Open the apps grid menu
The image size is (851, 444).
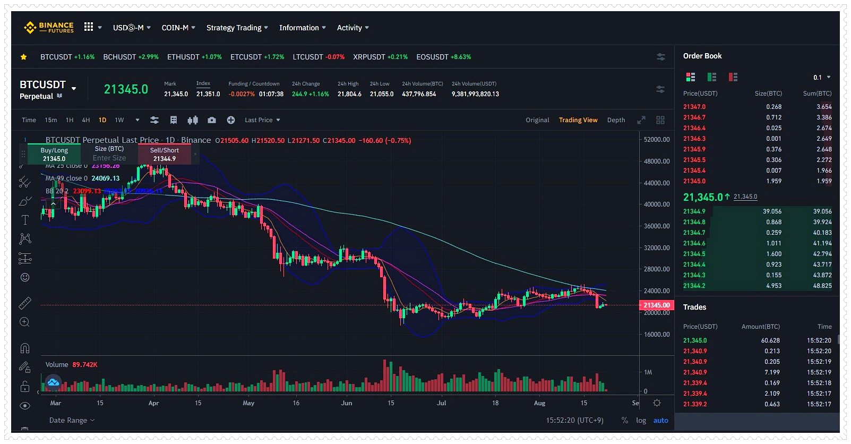click(89, 27)
